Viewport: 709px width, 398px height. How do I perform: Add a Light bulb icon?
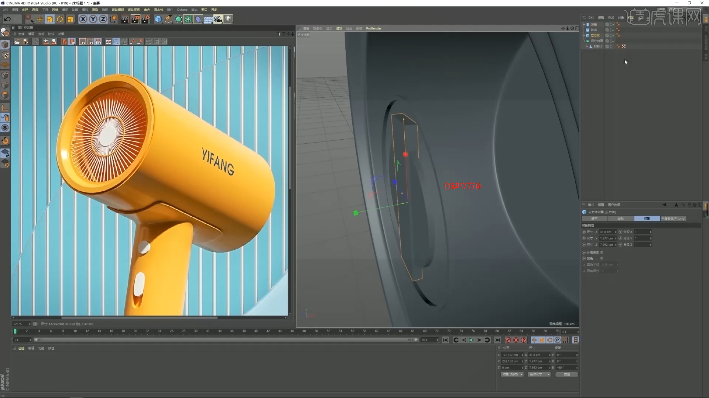click(x=228, y=19)
